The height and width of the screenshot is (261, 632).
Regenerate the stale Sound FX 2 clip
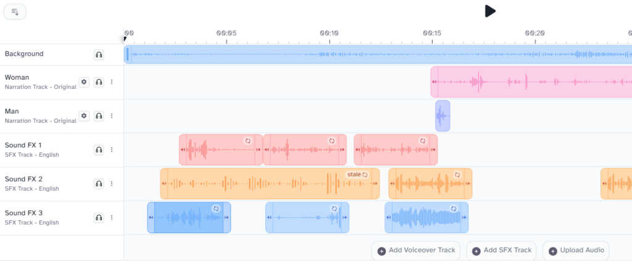tap(365, 175)
